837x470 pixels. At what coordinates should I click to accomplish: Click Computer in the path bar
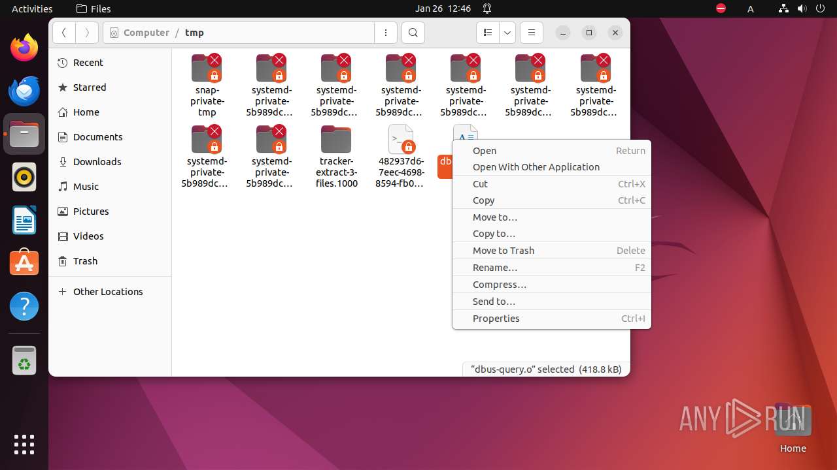pos(146,33)
